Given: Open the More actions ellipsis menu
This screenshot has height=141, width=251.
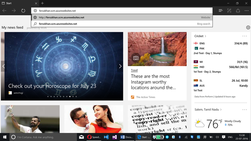Looking at the screenshot, I should click(246, 11).
